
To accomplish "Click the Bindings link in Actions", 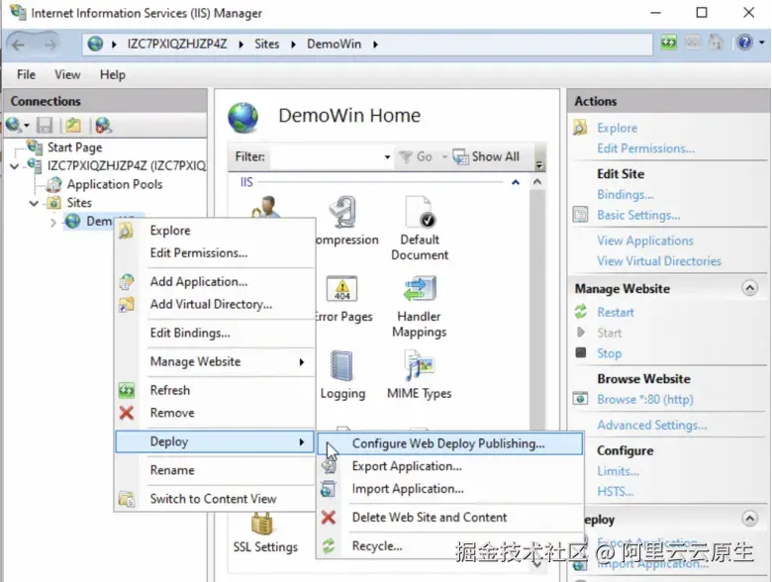I will [x=626, y=194].
